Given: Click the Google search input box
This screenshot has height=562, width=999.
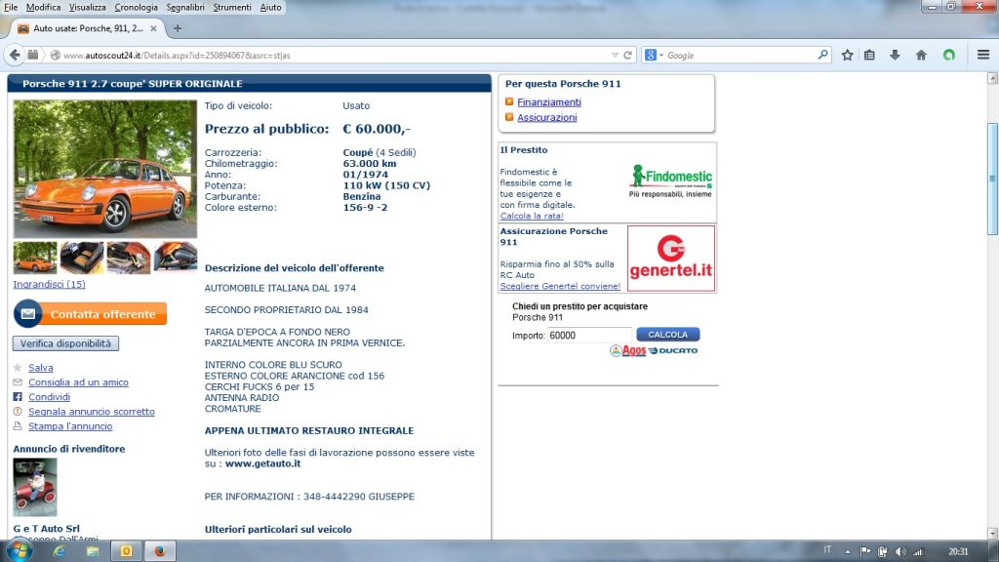Looking at the screenshot, I should point(740,56).
